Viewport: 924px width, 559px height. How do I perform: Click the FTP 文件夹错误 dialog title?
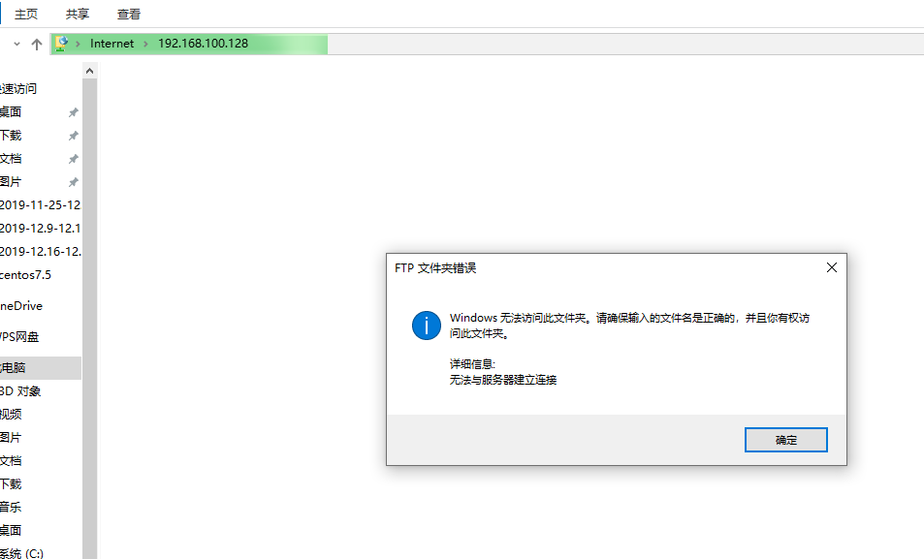pyautogui.click(x=435, y=268)
